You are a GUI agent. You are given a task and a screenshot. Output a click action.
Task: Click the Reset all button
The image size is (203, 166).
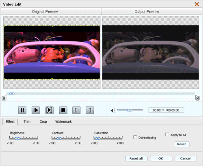(x=136, y=158)
